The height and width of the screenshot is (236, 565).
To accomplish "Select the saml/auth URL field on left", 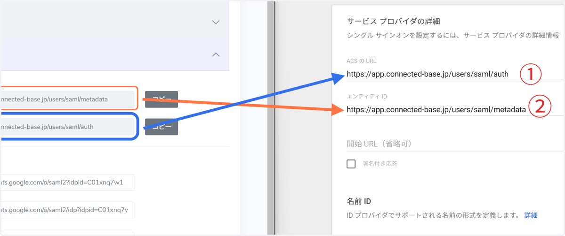I will coord(68,127).
